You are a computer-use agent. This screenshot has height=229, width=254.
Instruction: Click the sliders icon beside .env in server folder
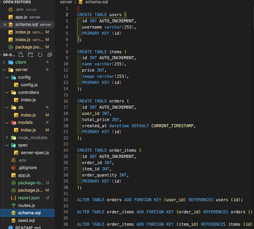click(14, 160)
